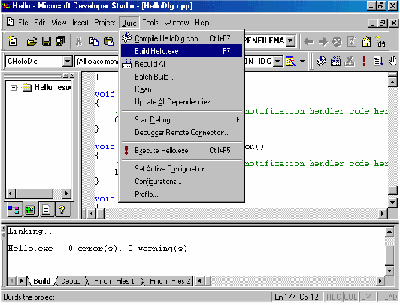
Task: Open the Project menu
Action: click(105, 23)
